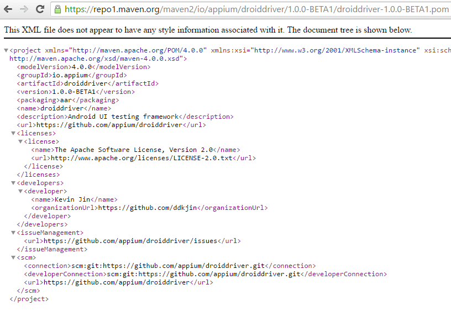Click the browser forward arrow
The image size is (451, 311).
pos(24,9)
